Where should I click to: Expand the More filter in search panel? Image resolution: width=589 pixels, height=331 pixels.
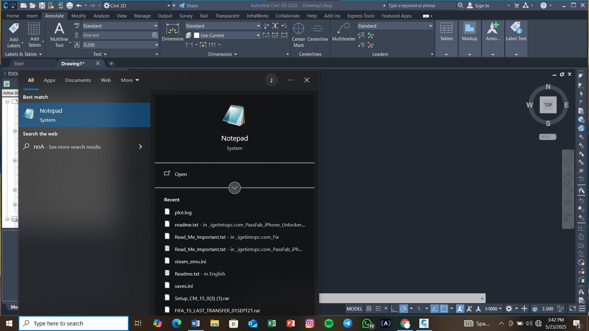click(x=130, y=80)
